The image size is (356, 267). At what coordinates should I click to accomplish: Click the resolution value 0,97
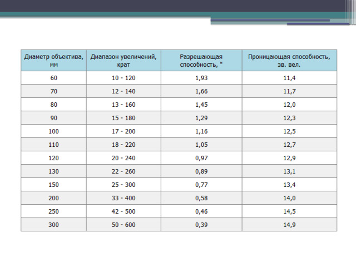tap(201, 158)
